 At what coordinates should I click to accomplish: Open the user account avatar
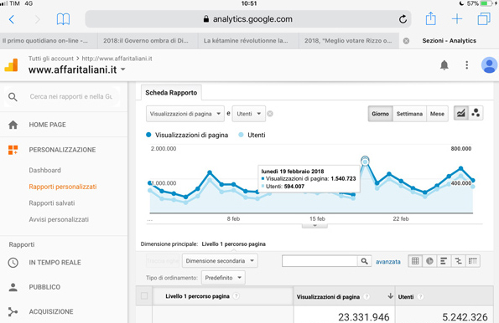(489, 64)
